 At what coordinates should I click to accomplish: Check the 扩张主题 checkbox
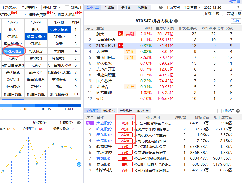(x=202, y=14)
